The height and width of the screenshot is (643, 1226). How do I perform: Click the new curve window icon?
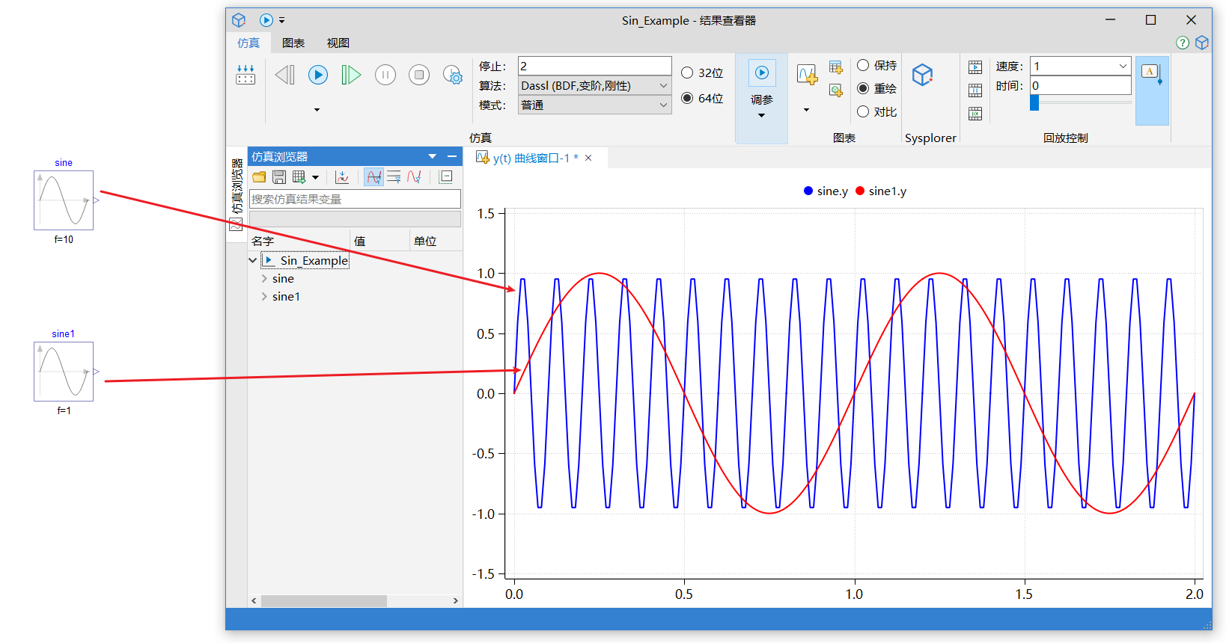pyautogui.click(x=807, y=75)
